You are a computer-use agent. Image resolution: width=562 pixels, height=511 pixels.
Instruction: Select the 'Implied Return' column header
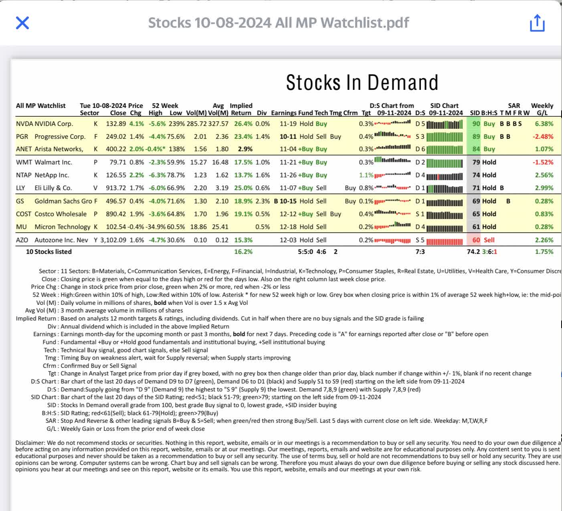[241, 109]
